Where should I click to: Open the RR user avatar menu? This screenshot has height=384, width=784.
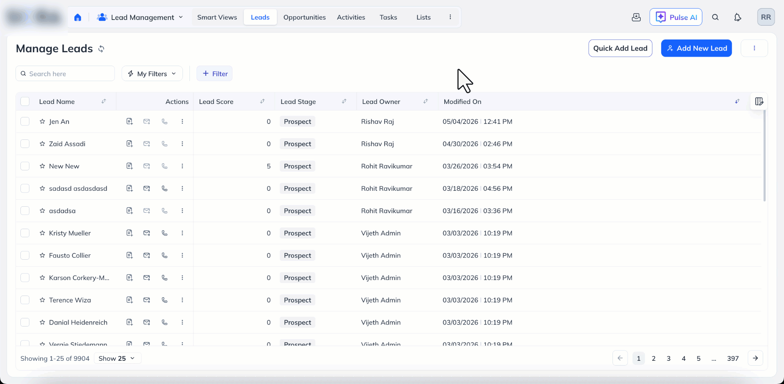(x=766, y=17)
